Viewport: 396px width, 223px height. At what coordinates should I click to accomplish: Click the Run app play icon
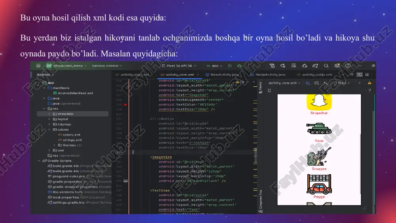[230, 66]
